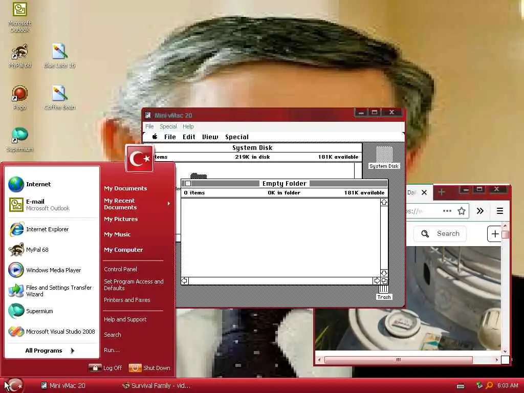524x393 pixels.
Task: Open My Music
Action: (117, 234)
